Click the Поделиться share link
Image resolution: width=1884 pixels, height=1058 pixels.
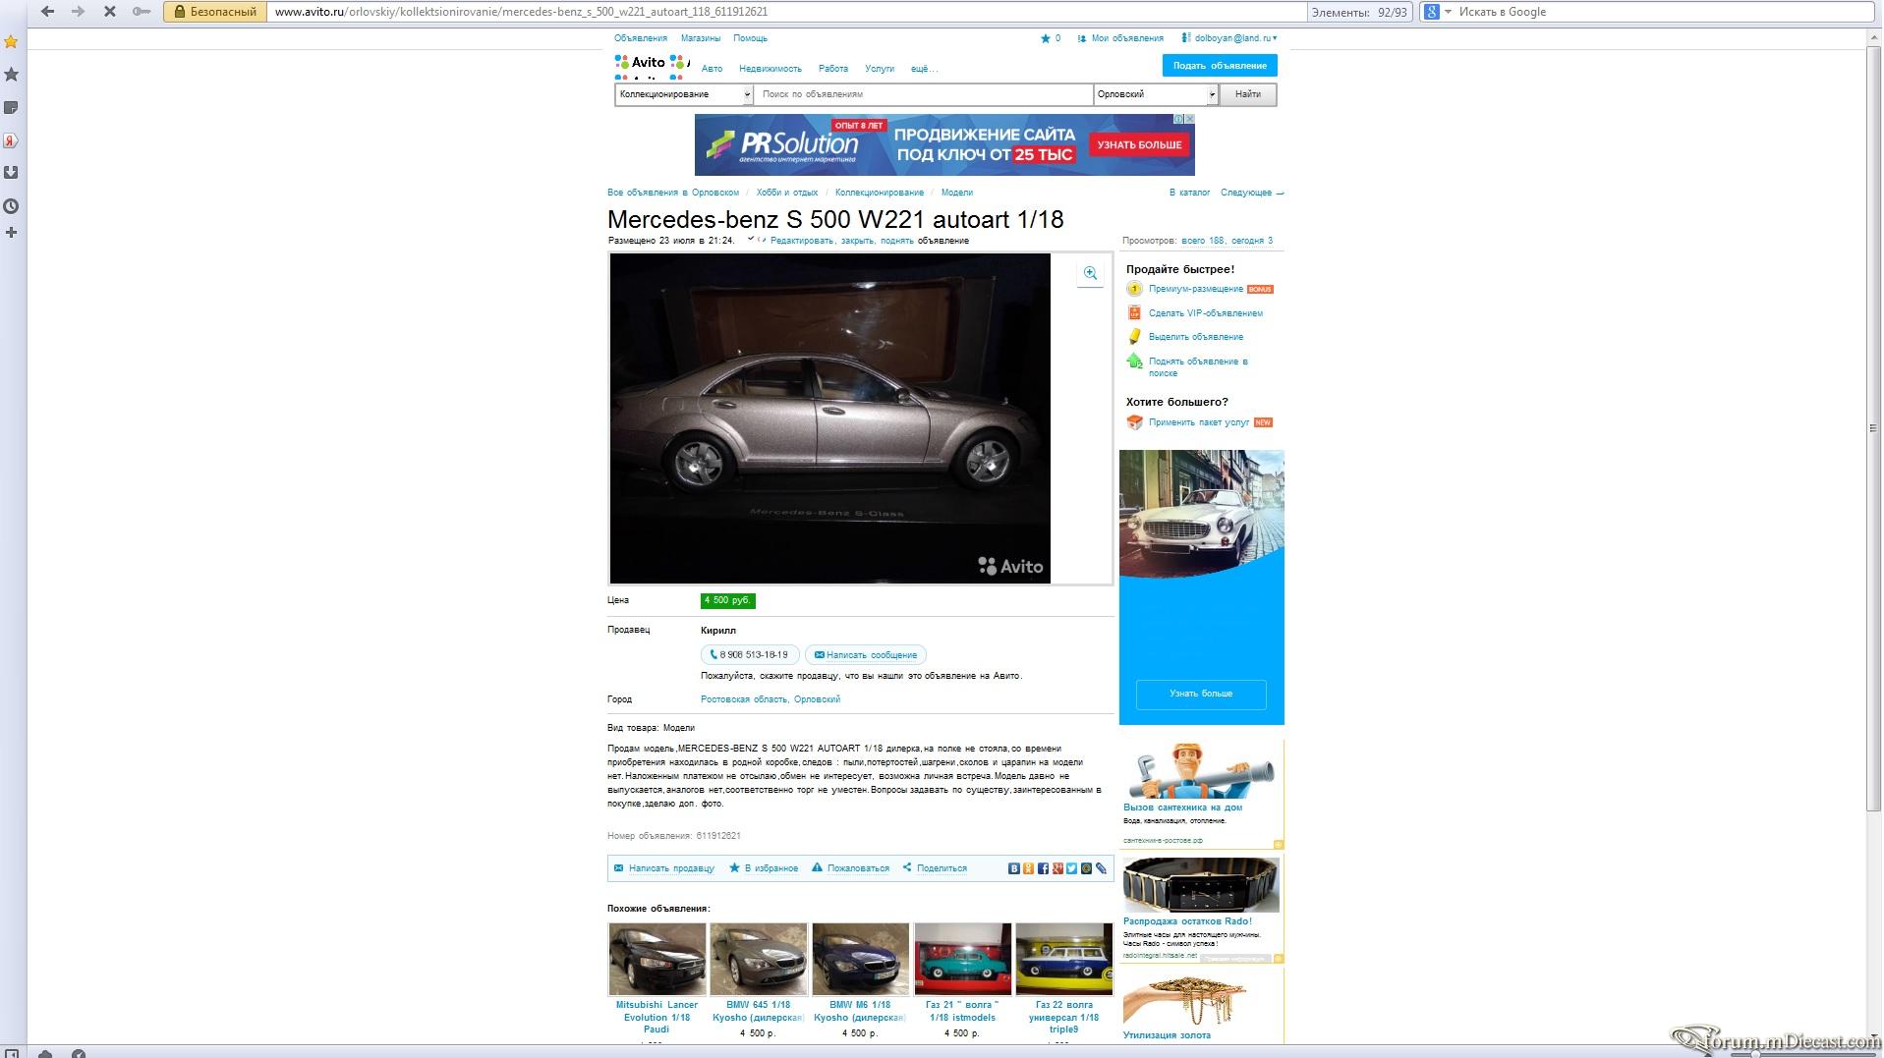coord(935,868)
